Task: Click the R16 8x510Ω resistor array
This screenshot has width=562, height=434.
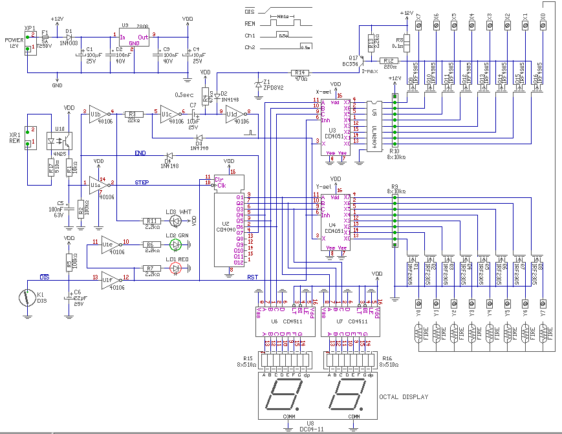Action: click(x=350, y=362)
